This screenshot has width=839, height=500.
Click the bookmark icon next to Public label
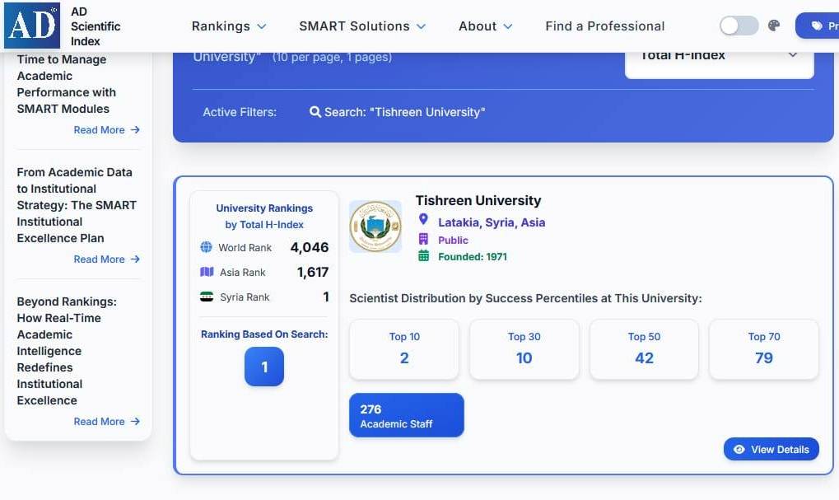(425, 239)
